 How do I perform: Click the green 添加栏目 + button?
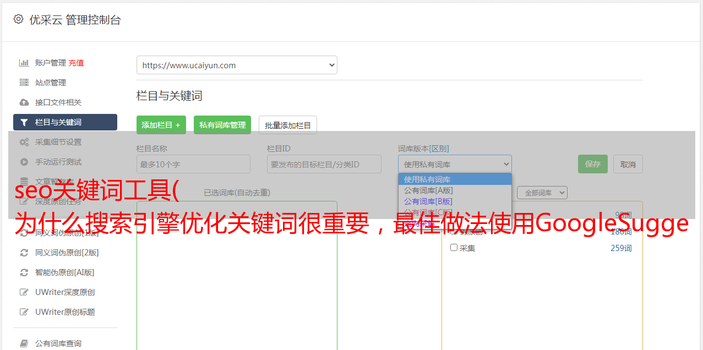161,125
